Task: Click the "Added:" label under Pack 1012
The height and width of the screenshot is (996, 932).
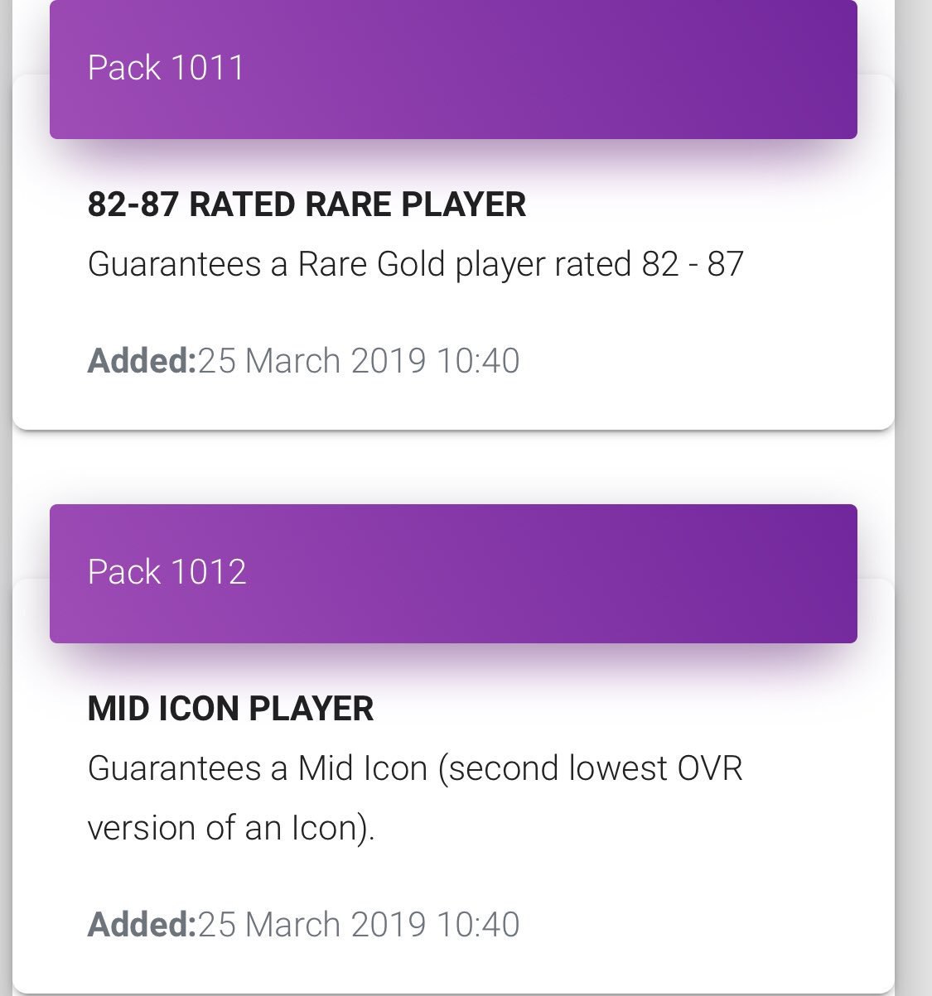Action: 141,924
